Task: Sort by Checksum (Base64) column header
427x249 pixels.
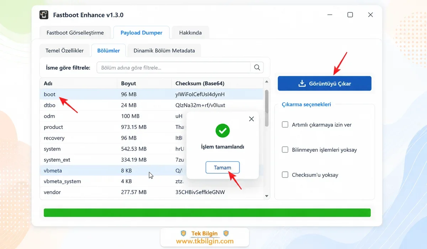Action: (217, 83)
